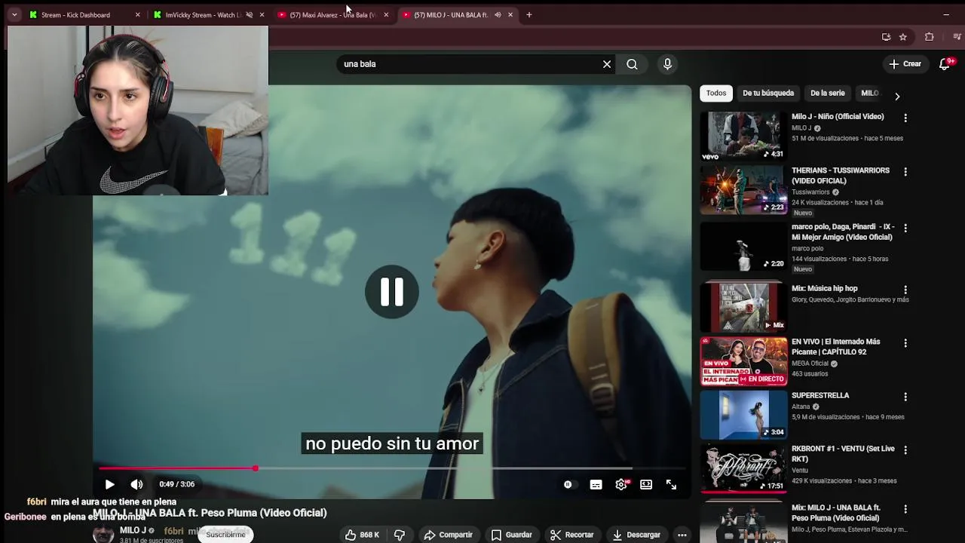Screen dimensions: 965x543
Task: Show more filter chips with the right chevron
Action: point(897,97)
